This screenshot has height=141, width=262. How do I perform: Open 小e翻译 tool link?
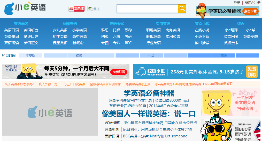point(231,30)
